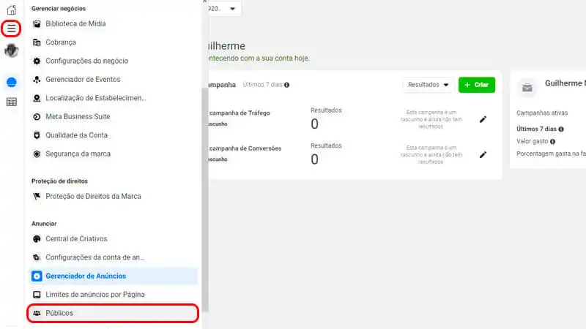Click the green Criar button
The height and width of the screenshot is (329, 586).
tap(477, 85)
